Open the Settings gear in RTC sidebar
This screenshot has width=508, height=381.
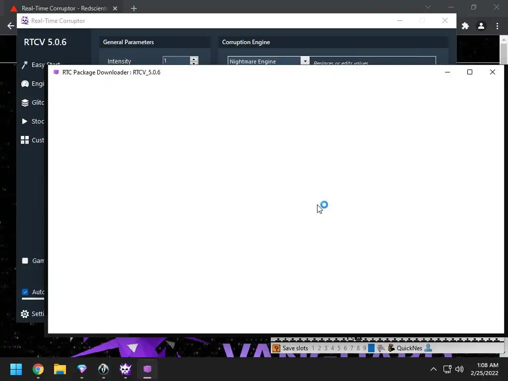pos(25,314)
